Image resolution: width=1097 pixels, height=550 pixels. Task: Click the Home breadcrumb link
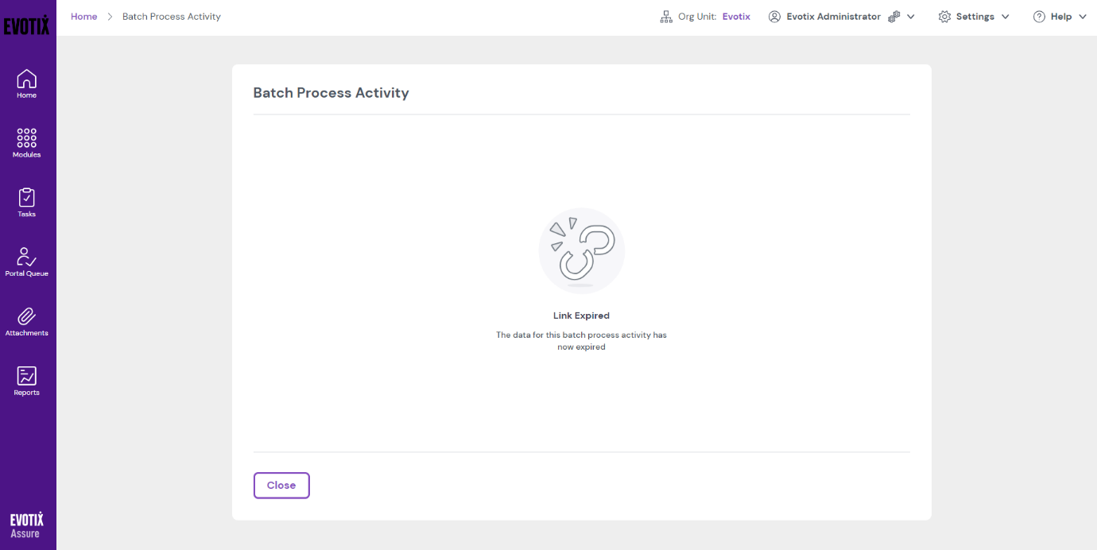tap(83, 17)
